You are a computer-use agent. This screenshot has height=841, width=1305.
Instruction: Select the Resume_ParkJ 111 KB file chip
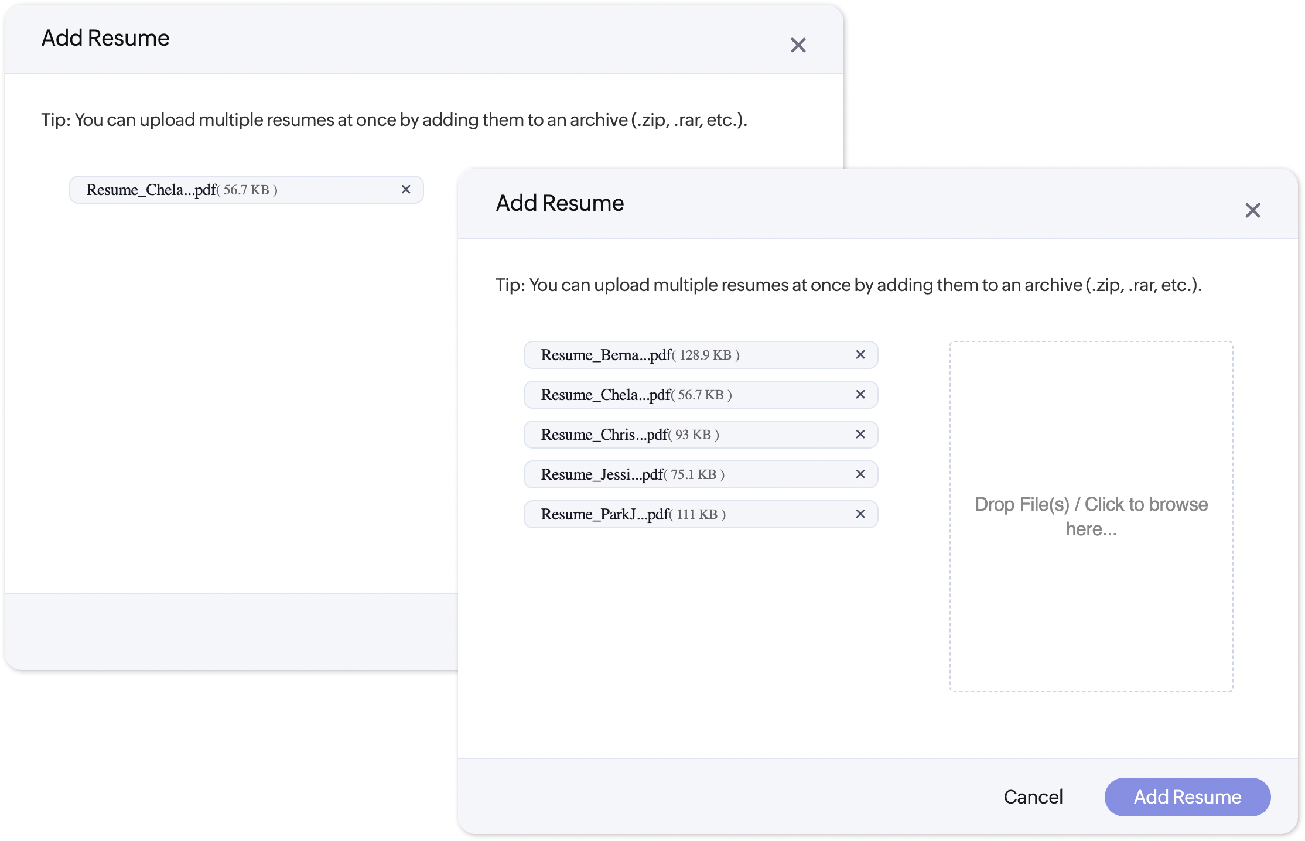674,514
